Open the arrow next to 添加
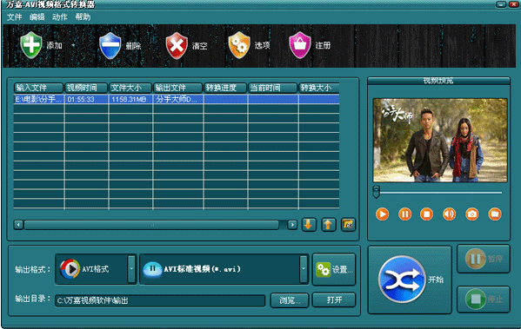The image size is (521, 329). click(73, 45)
